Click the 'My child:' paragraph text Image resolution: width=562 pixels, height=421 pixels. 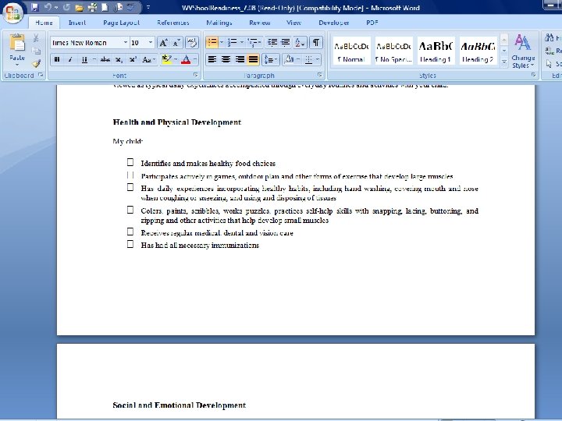128,141
